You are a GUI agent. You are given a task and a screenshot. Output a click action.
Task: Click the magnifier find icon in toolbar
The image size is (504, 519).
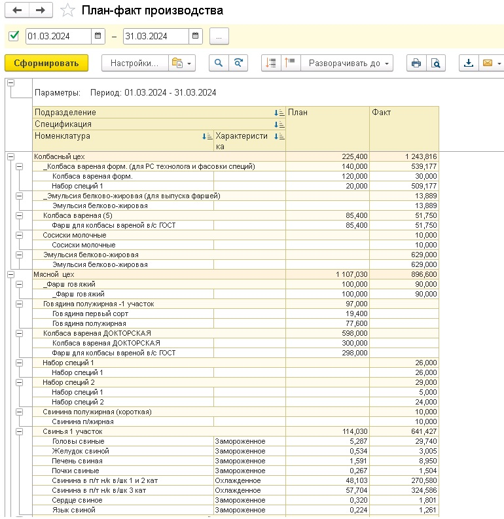tap(219, 63)
